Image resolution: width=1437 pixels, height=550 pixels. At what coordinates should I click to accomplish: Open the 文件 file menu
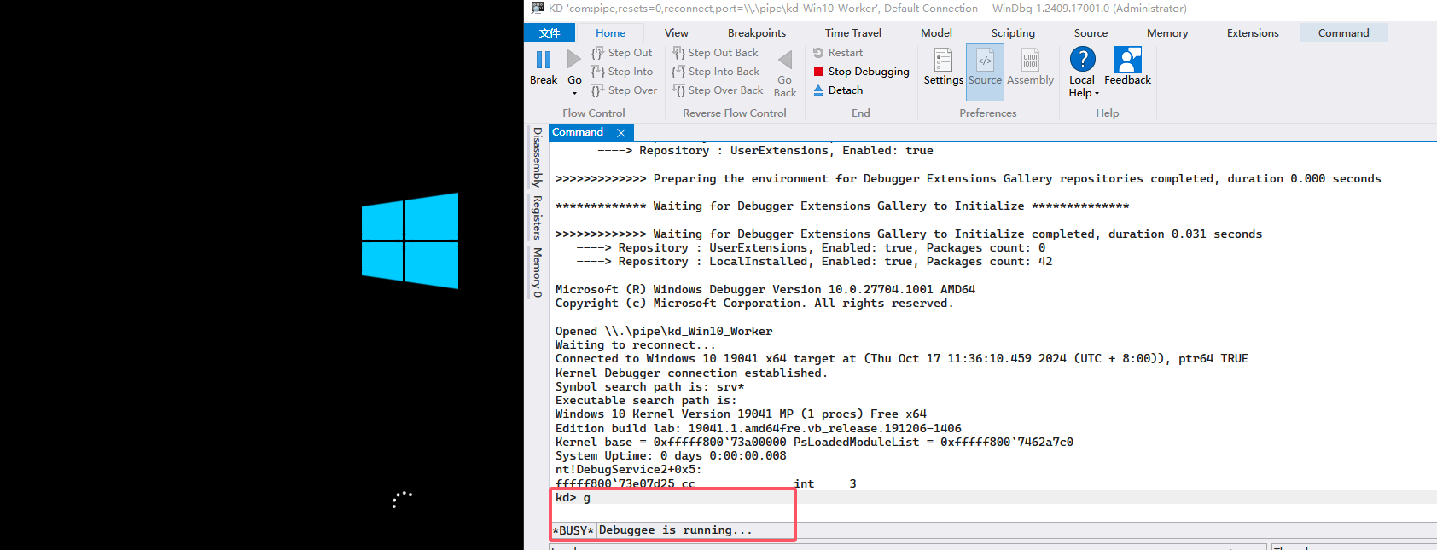[550, 32]
